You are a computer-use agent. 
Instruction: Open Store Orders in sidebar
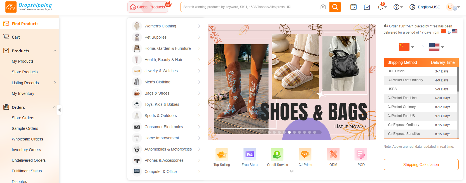[23, 118]
